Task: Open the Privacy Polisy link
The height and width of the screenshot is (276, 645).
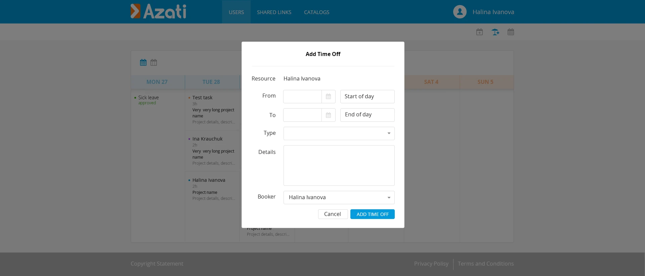Action: coord(431,264)
